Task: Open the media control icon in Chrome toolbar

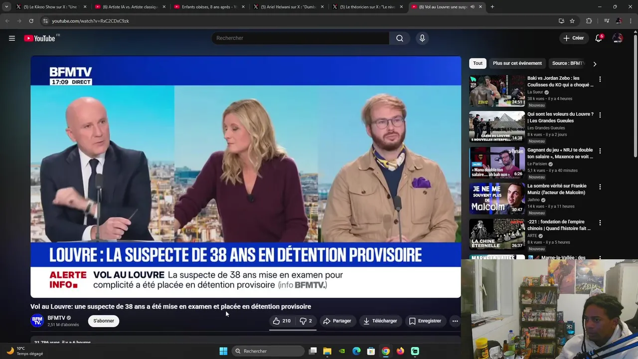Action: point(607,21)
